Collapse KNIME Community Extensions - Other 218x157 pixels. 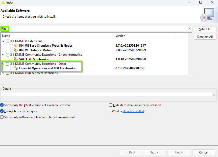(x=3, y=64)
